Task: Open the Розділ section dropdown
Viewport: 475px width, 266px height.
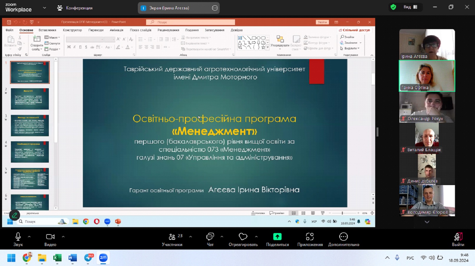Action: (52, 49)
